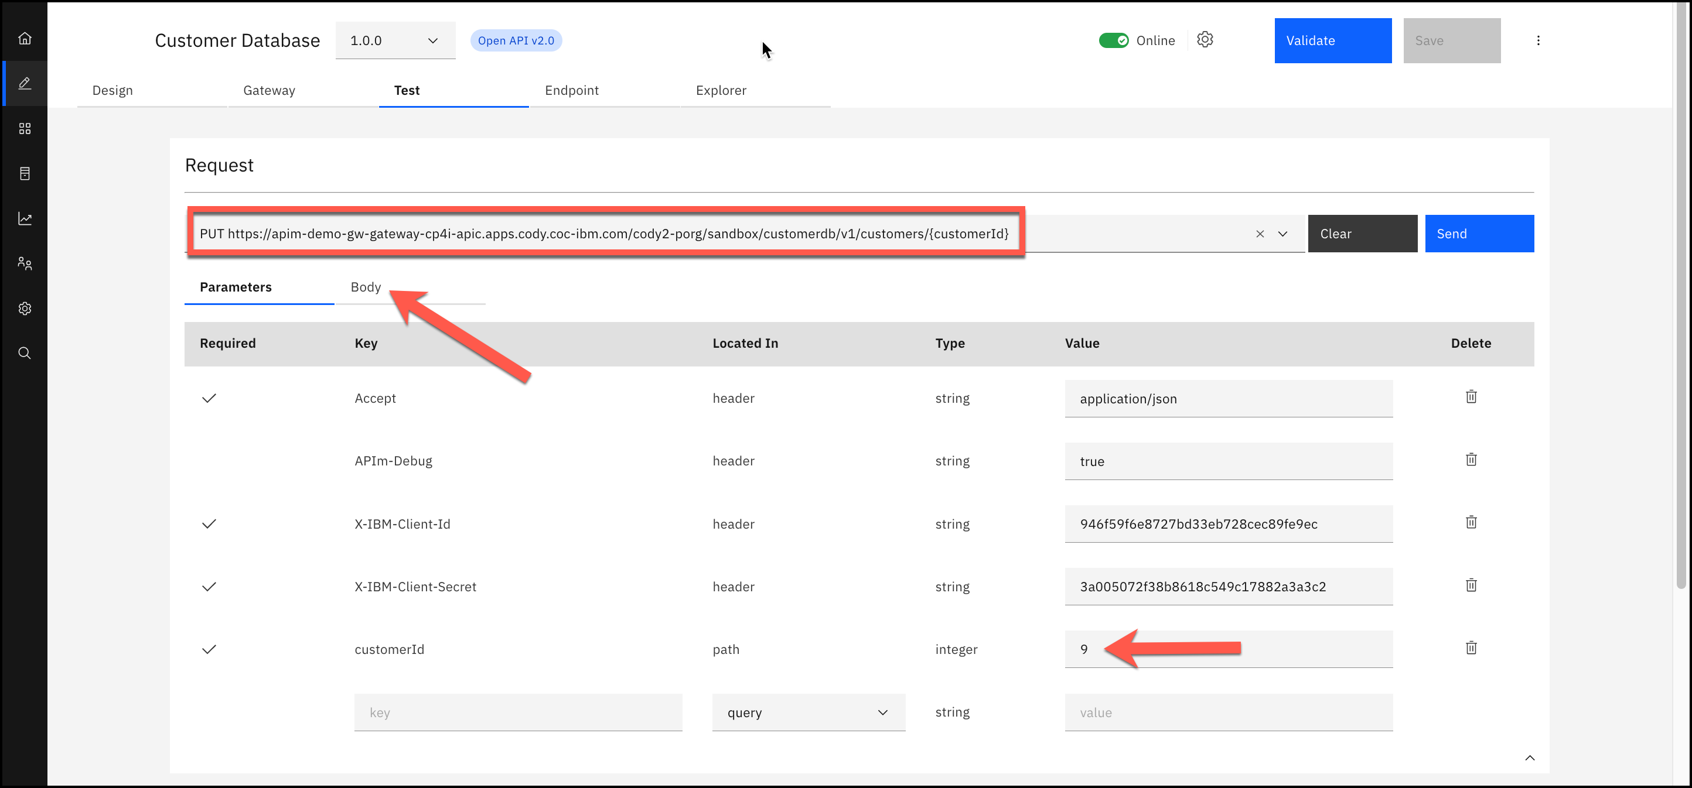Open the 1.0.0 version dropdown
Screen dimensions: 1692x788
pos(395,40)
